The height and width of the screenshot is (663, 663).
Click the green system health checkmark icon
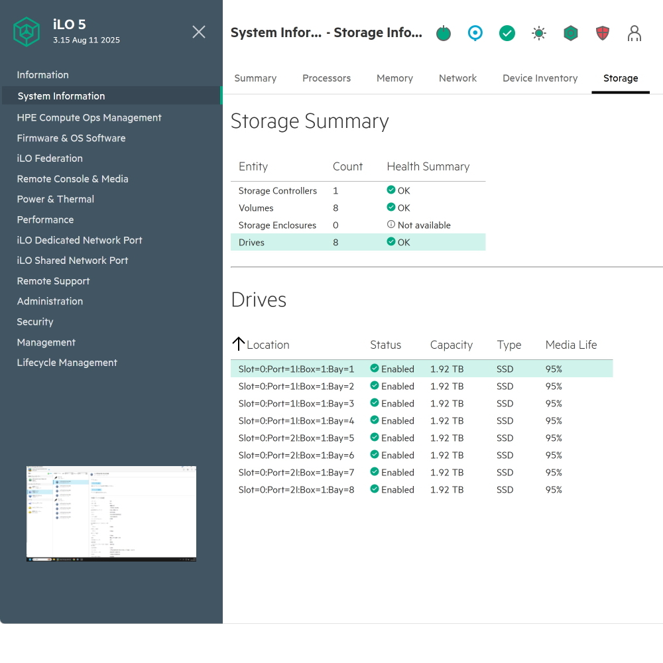(x=507, y=33)
